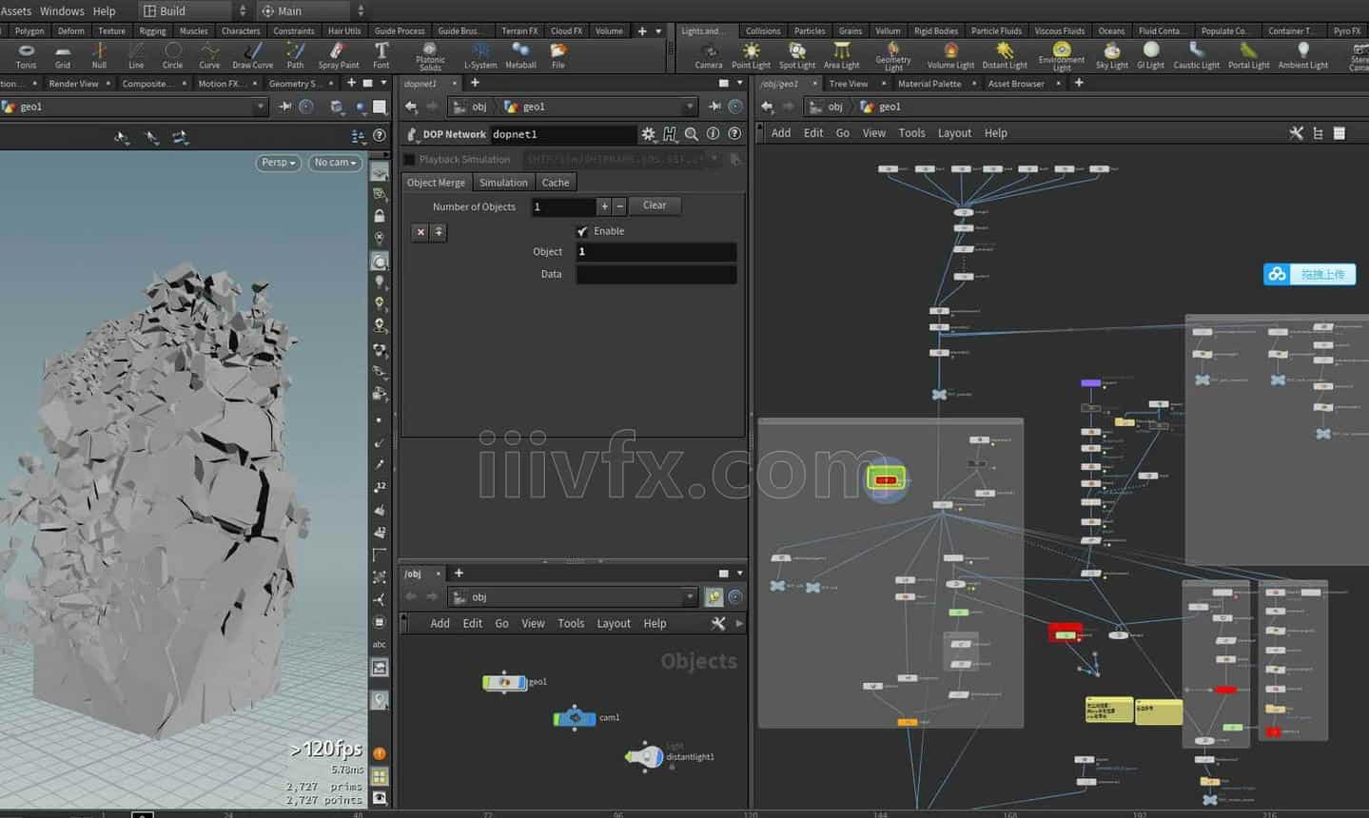Add an Ambient Light
1369x818 pixels.
click(1303, 55)
